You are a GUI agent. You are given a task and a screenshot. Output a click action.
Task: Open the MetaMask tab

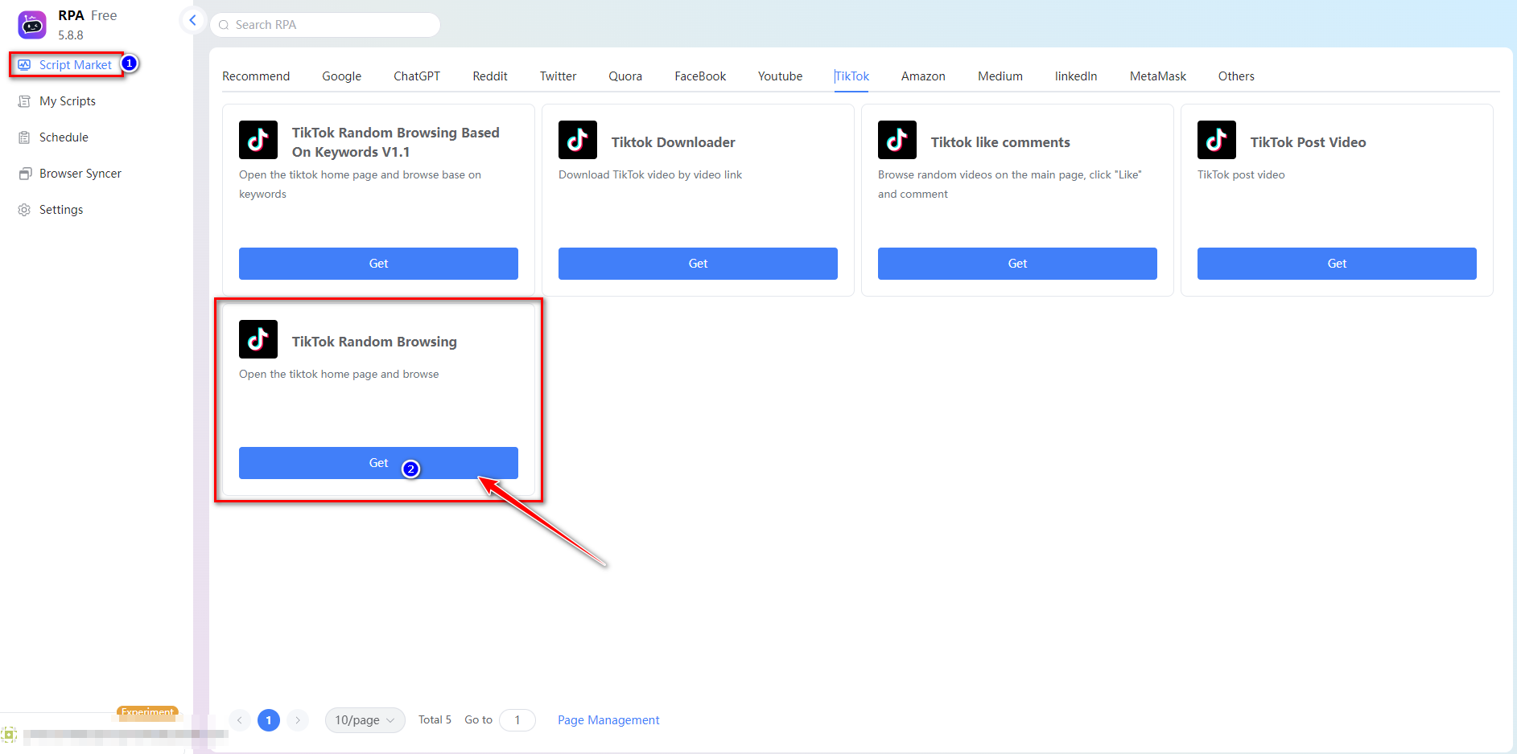(x=1158, y=76)
